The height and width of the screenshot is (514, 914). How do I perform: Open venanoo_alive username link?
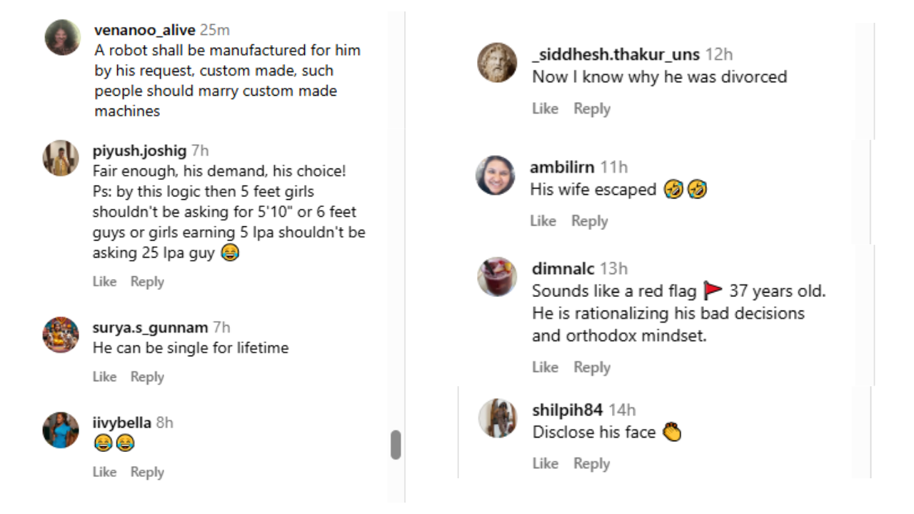[x=144, y=30]
